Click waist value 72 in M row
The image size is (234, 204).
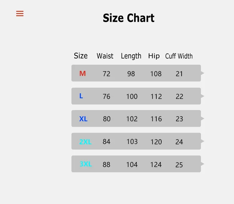click(x=106, y=74)
